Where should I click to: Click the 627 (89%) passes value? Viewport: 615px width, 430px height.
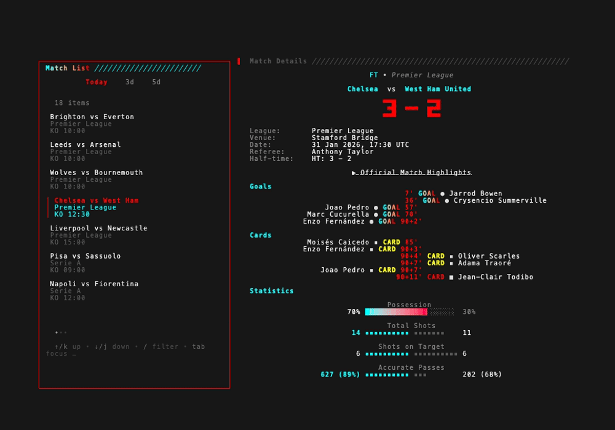(x=341, y=375)
